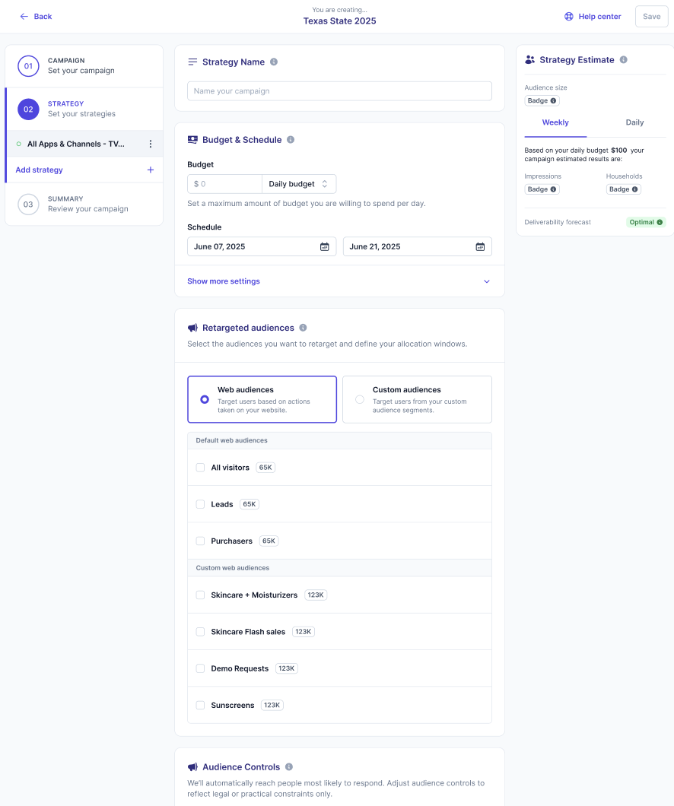
Task: Click the info icon beside Strategy Name
Action: click(274, 62)
